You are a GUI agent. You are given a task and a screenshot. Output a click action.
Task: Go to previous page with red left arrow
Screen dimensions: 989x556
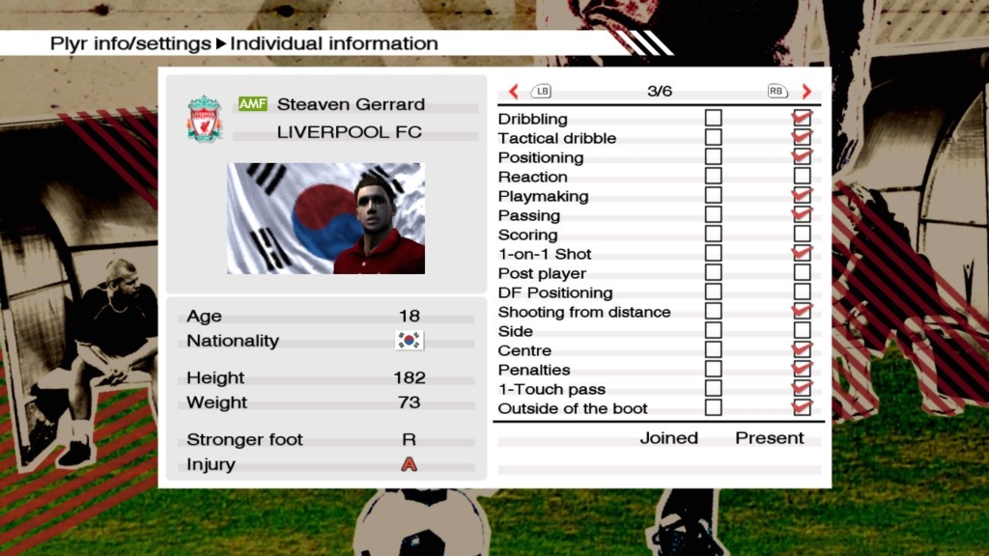[x=514, y=92]
